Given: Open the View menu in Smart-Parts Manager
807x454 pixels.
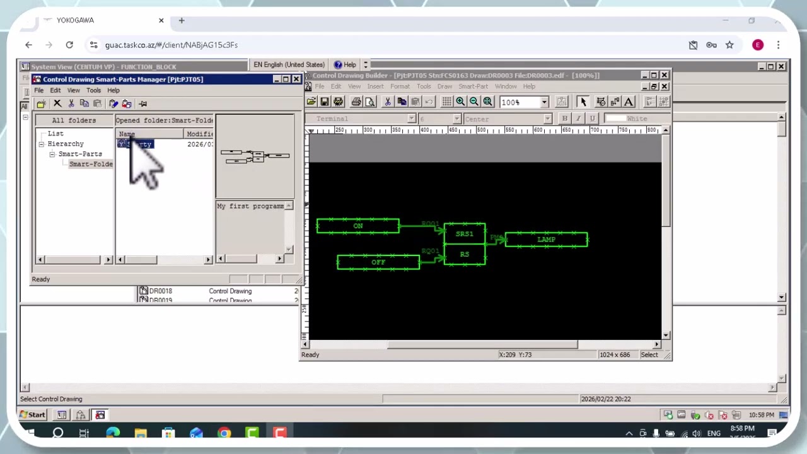Looking at the screenshot, I should pyautogui.click(x=74, y=90).
